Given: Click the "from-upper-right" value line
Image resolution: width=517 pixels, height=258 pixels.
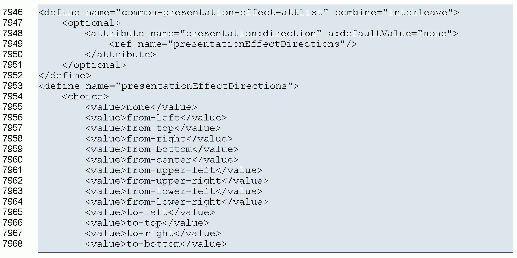Looking at the screenshot, I should click(176, 181).
